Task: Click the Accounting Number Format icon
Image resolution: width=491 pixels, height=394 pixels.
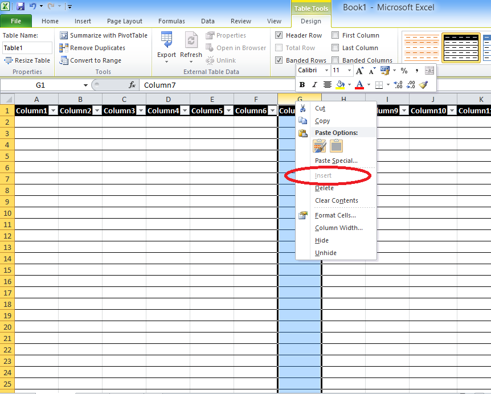Action: click(385, 71)
